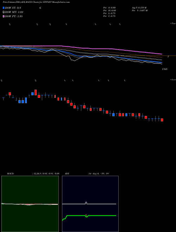
Task: Select the 'DOW PT: 1.35' legend label
Action: pos(14,16)
